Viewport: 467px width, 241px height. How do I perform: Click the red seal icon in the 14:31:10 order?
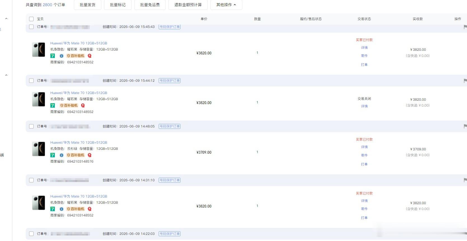90,209
